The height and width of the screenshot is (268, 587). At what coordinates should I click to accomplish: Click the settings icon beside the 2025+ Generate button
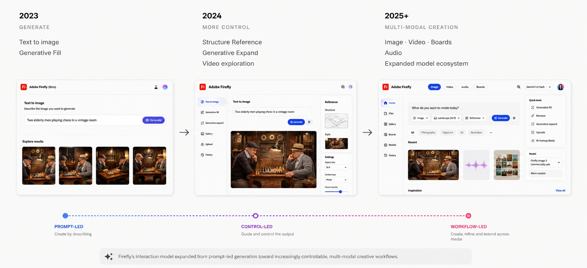[514, 118]
